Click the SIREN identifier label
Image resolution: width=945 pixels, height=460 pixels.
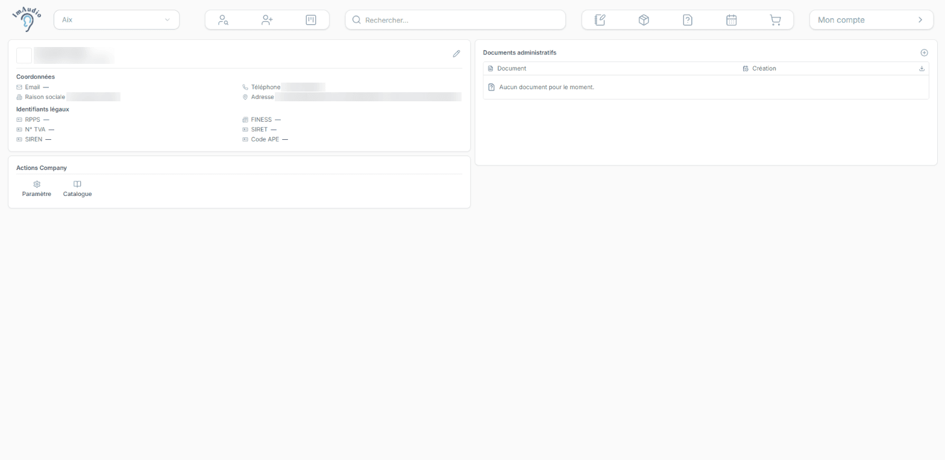pyautogui.click(x=34, y=139)
